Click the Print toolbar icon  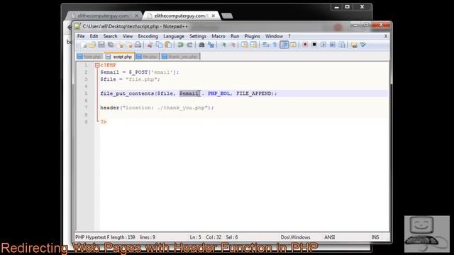(138, 45)
